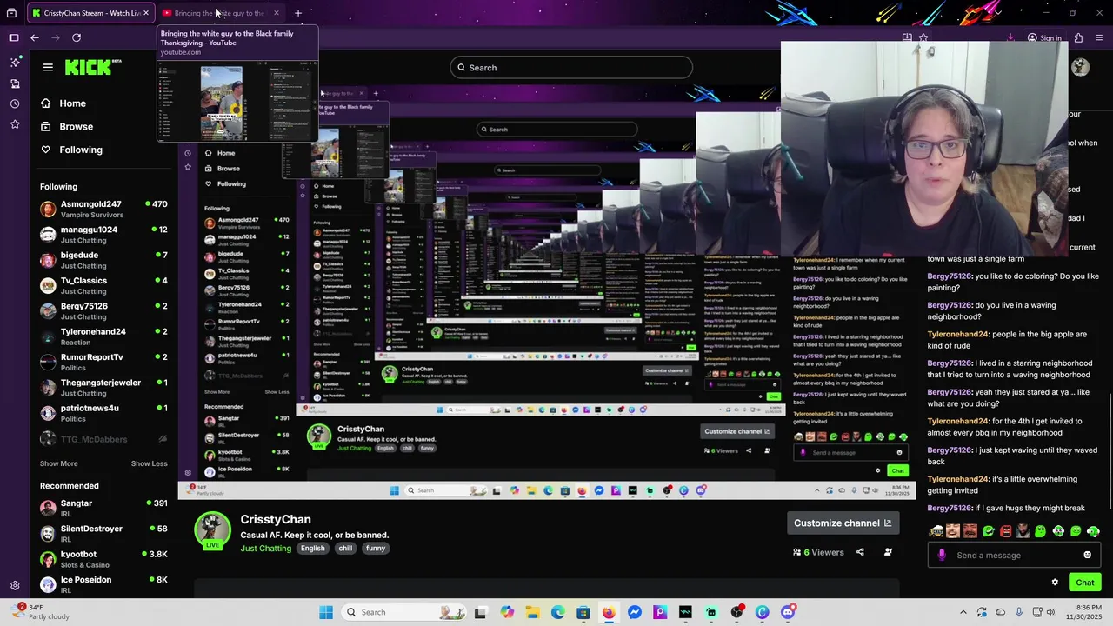Expand the list with Show More
This screenshot has height=626, width=1113.
(x=58, y=463)
